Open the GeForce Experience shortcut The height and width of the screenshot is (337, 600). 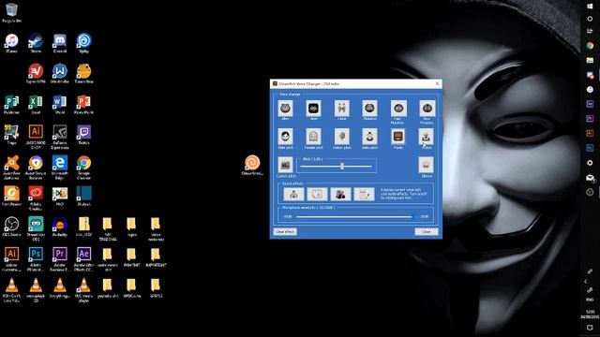click(x=60, y=137)
